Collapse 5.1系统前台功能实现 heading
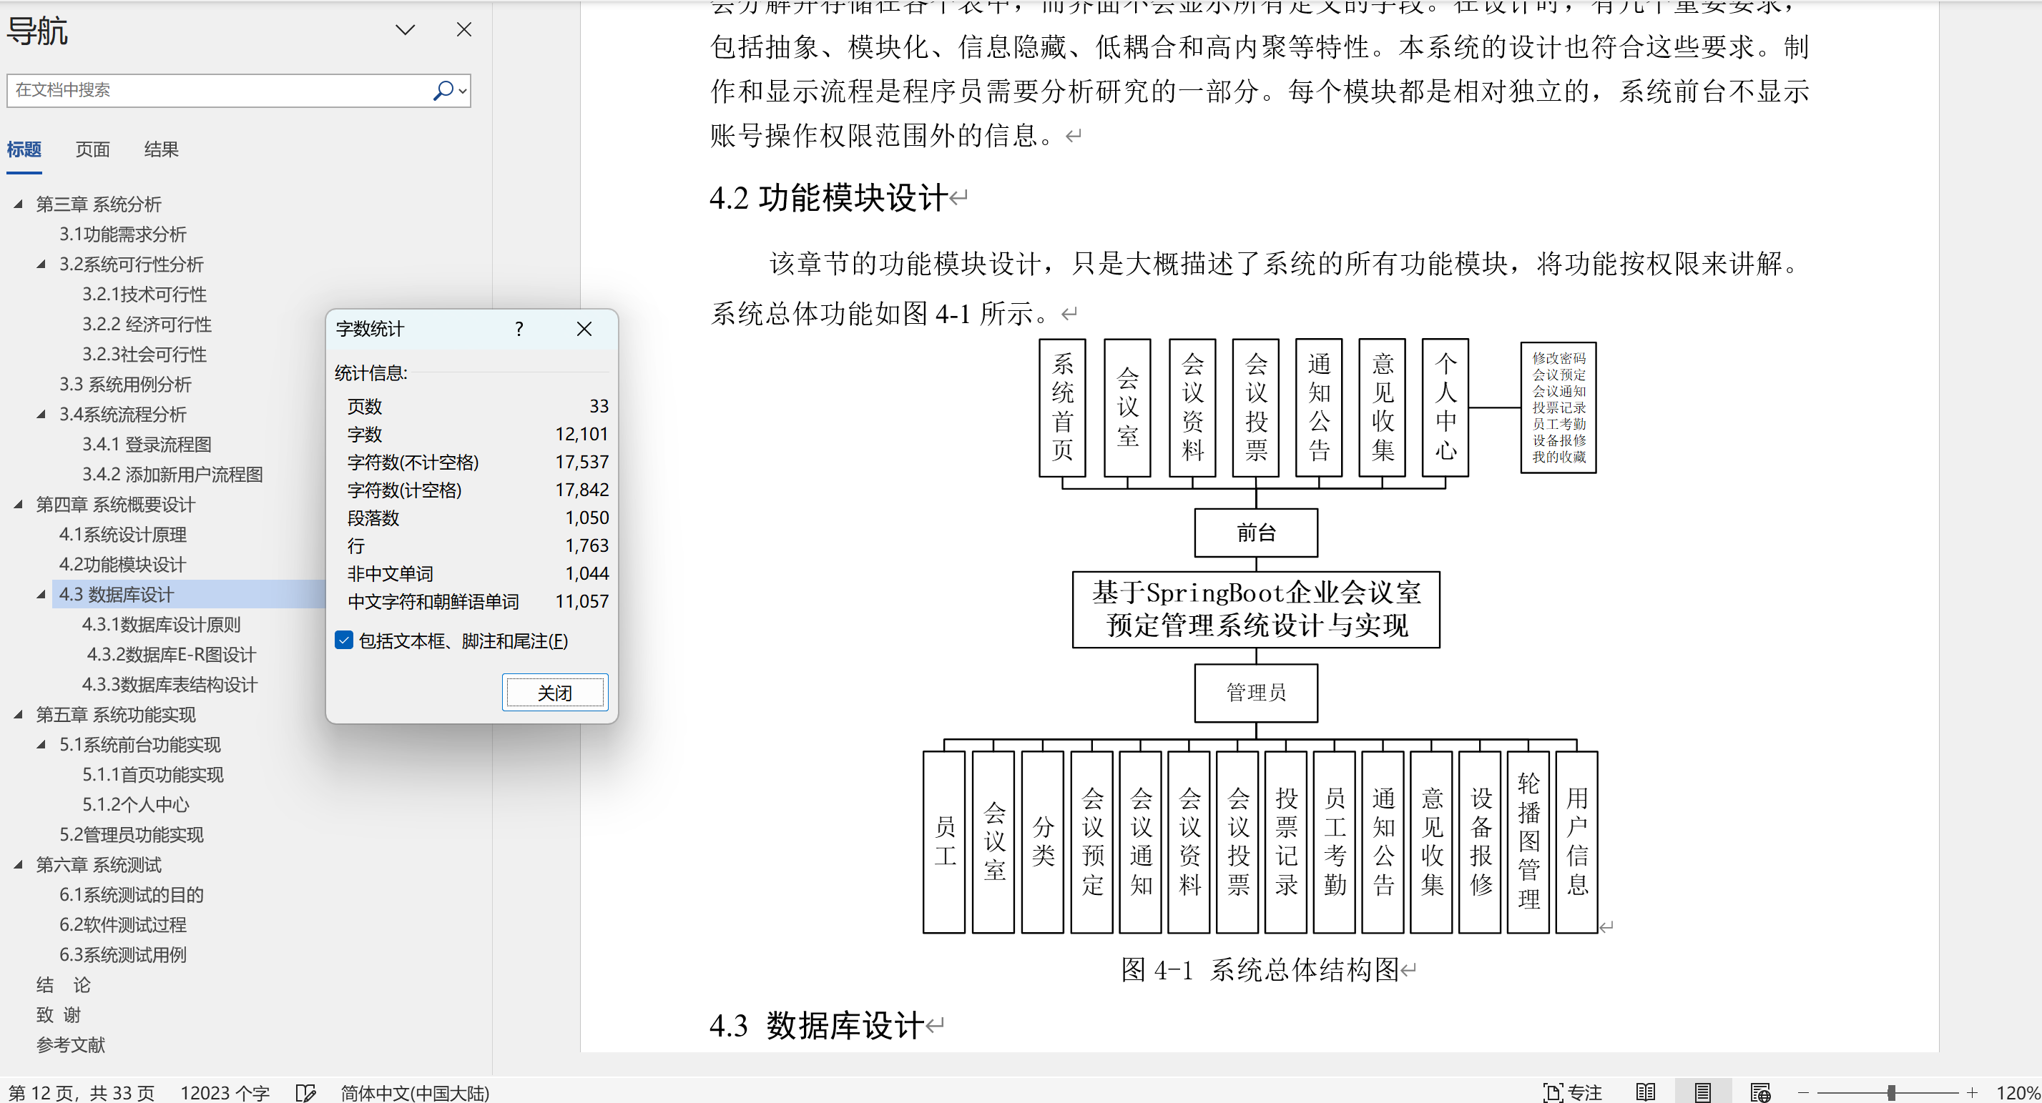Screen dimensions: 2042x1103 pyautogui.click(x=41, y=744)
